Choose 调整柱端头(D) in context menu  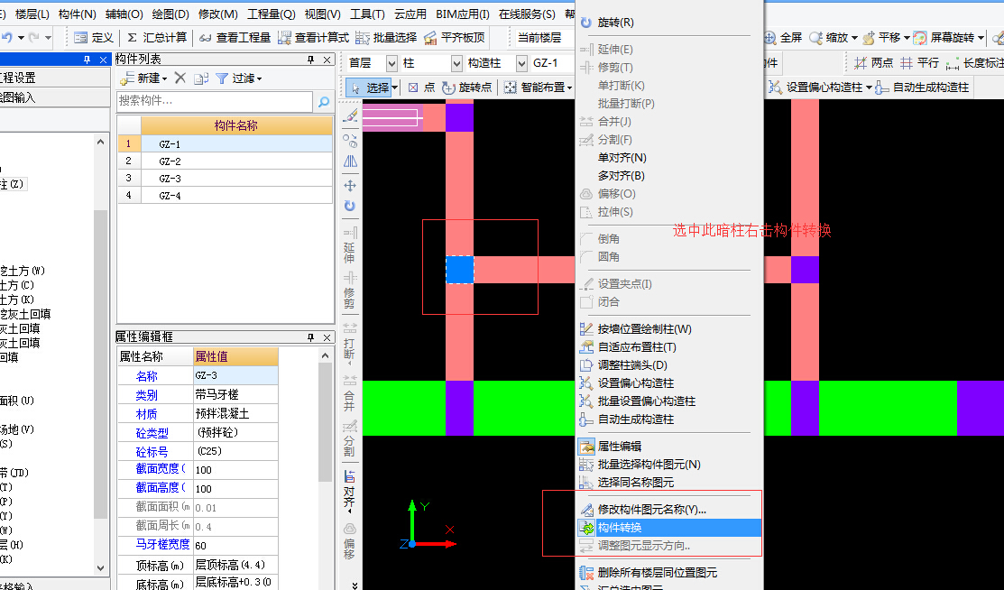(632, 365)
